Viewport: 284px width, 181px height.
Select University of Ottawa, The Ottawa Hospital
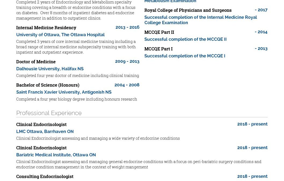[60, 35]
